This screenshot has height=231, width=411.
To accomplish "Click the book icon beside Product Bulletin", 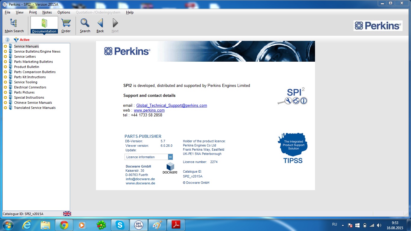I will coord(11,67).
